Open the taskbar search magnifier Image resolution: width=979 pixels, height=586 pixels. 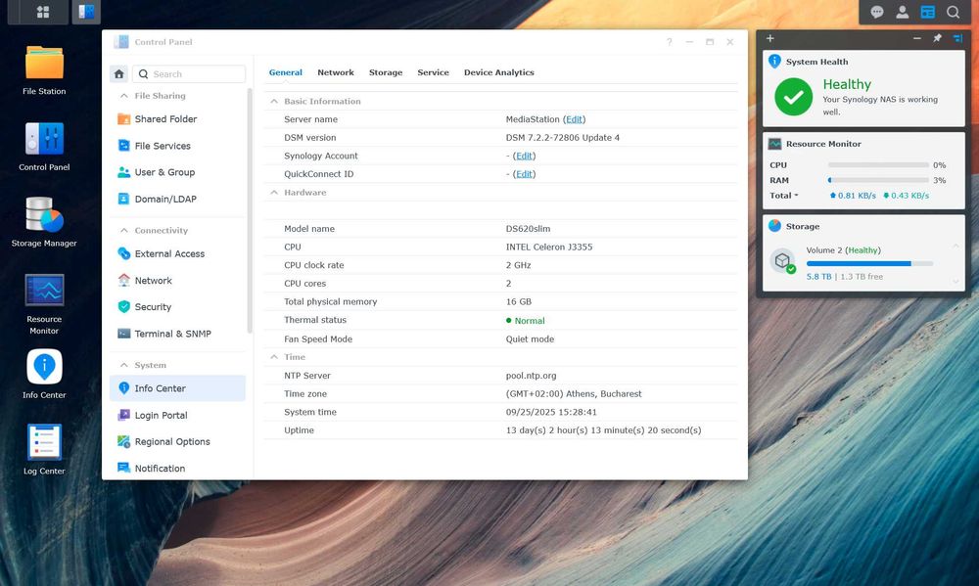(x=953, y=12)
